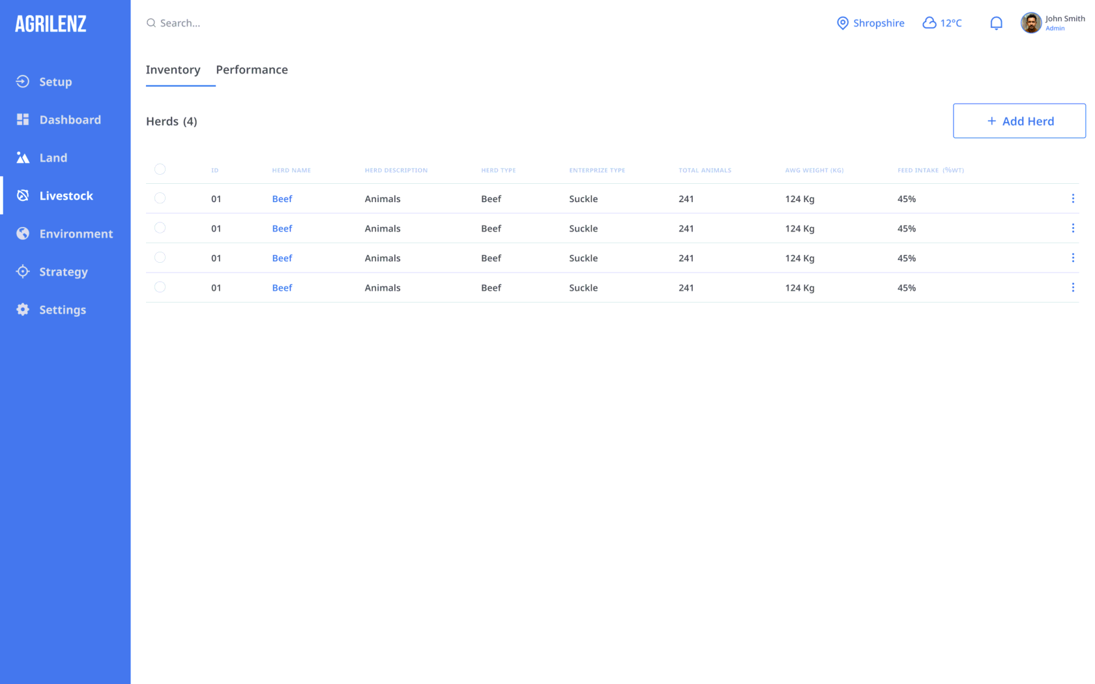The height and width of the screenshot is (684, 1095).
Task: Switch to the Performance tab
Action: pos(252,70)
